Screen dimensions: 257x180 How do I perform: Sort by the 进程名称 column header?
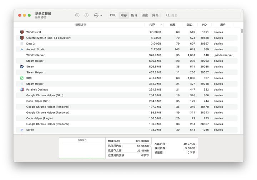click(x=81, y=25)
